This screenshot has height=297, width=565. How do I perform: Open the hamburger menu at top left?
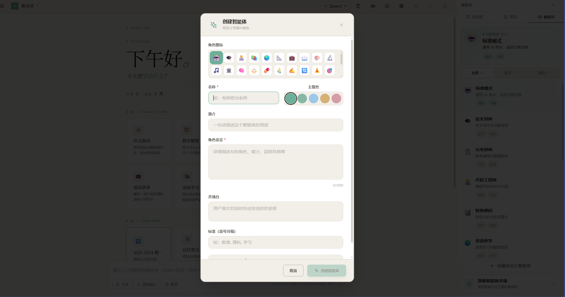(x=2, y=6)
